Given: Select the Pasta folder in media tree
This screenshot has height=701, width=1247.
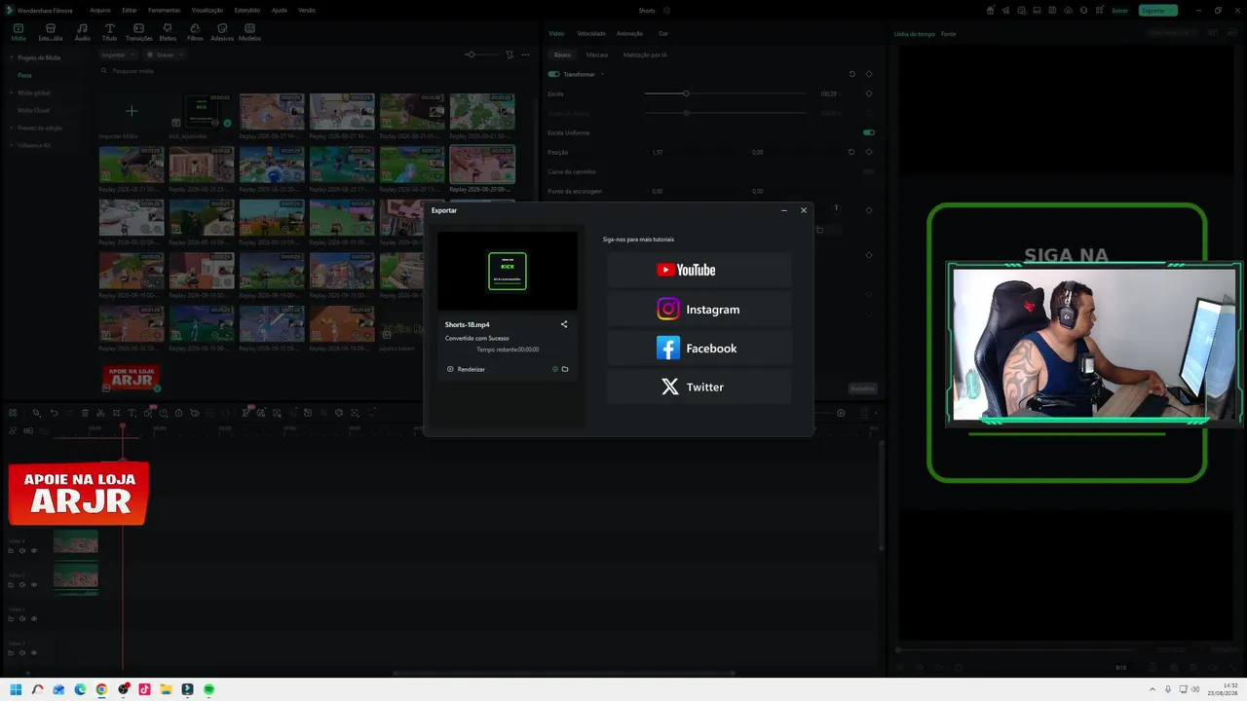Looking at the screenshot, I should (x=25, y=75).
